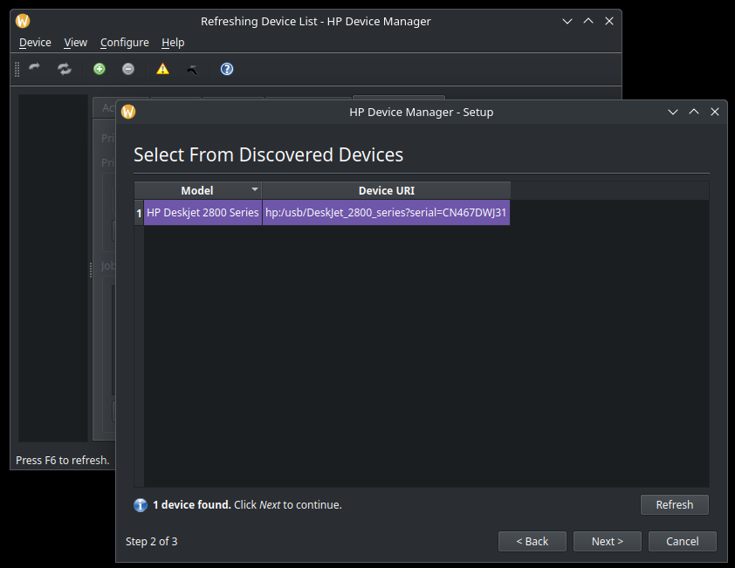This screenshot has height=568, width=735.
Task: Select row number 1 header
Action: coord(139,213)
